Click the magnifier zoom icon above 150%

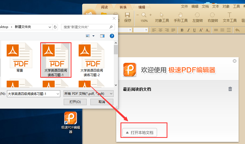144,15
